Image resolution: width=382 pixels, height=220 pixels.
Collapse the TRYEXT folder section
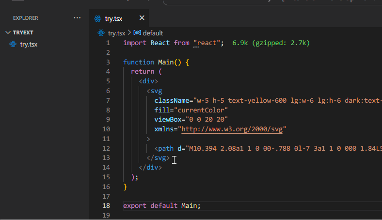pos(8,32)
